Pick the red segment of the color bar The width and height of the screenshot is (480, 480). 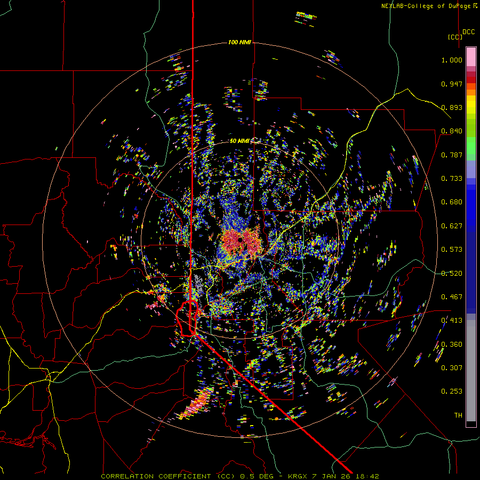pyautogui.click(x=471, y=79)
